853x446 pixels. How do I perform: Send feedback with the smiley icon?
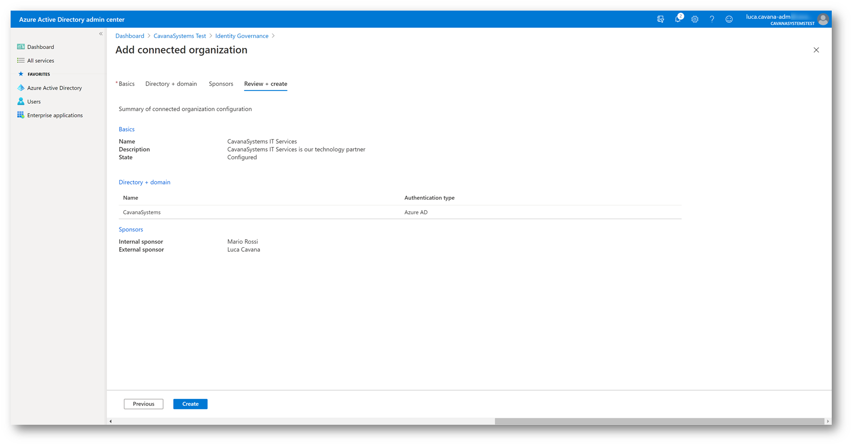click(729, 19)
